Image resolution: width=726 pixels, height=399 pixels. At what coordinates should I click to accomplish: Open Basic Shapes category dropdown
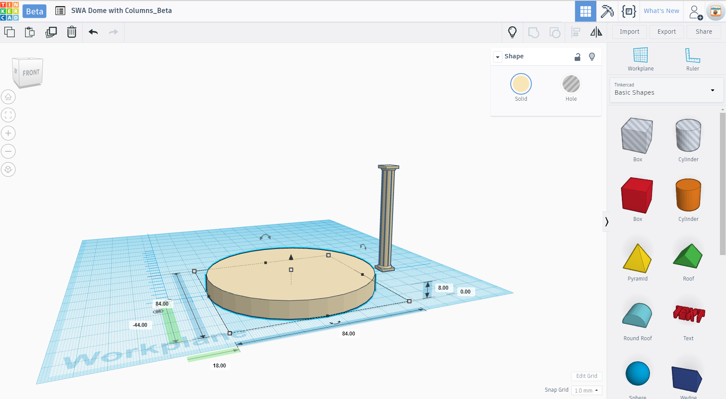[666, 90]
